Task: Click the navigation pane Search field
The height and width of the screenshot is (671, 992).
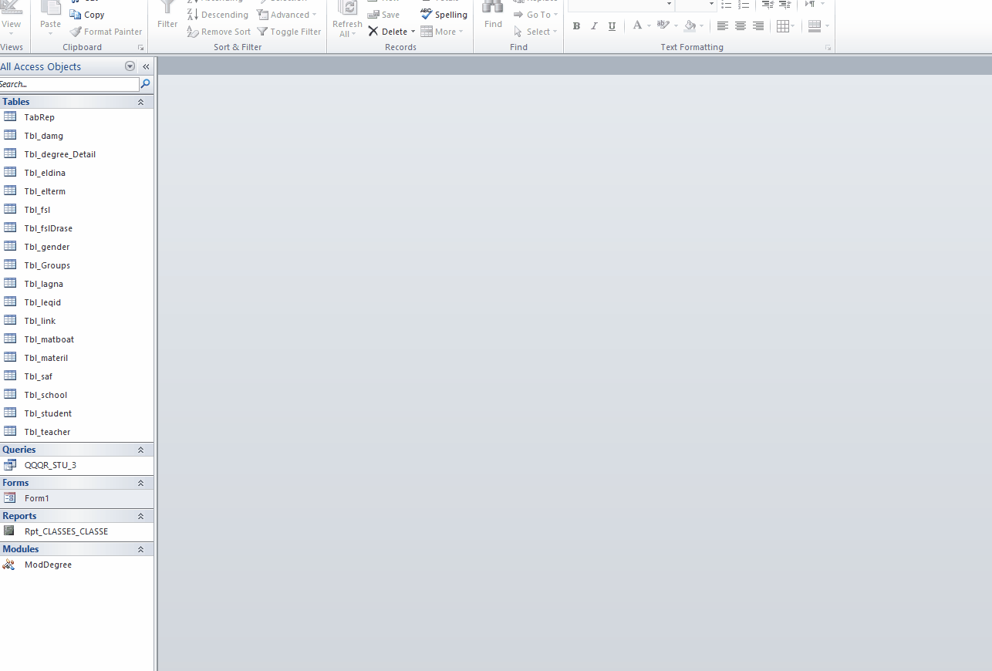Action: (x=69, y=84)
